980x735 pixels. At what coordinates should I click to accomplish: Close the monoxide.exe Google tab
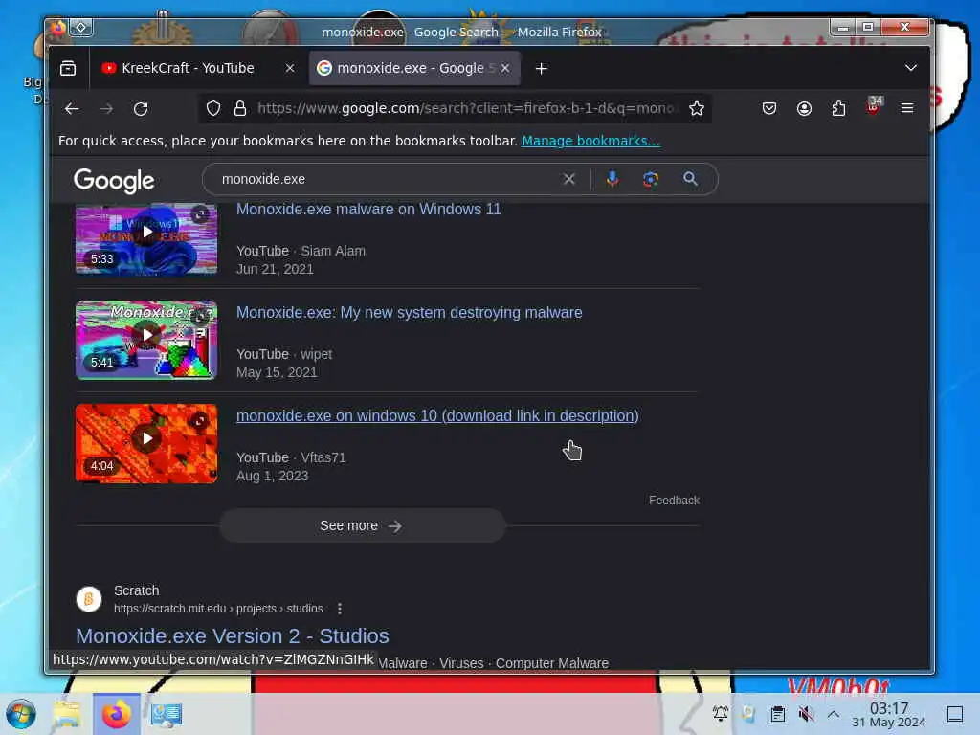coord(505,68)
